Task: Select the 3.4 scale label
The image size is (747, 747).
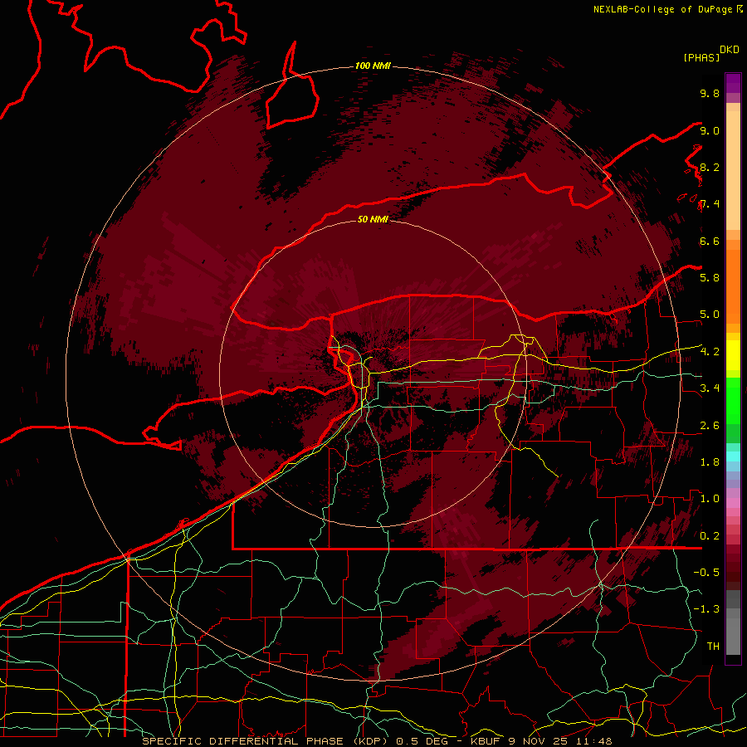Action: pos(710,388)
